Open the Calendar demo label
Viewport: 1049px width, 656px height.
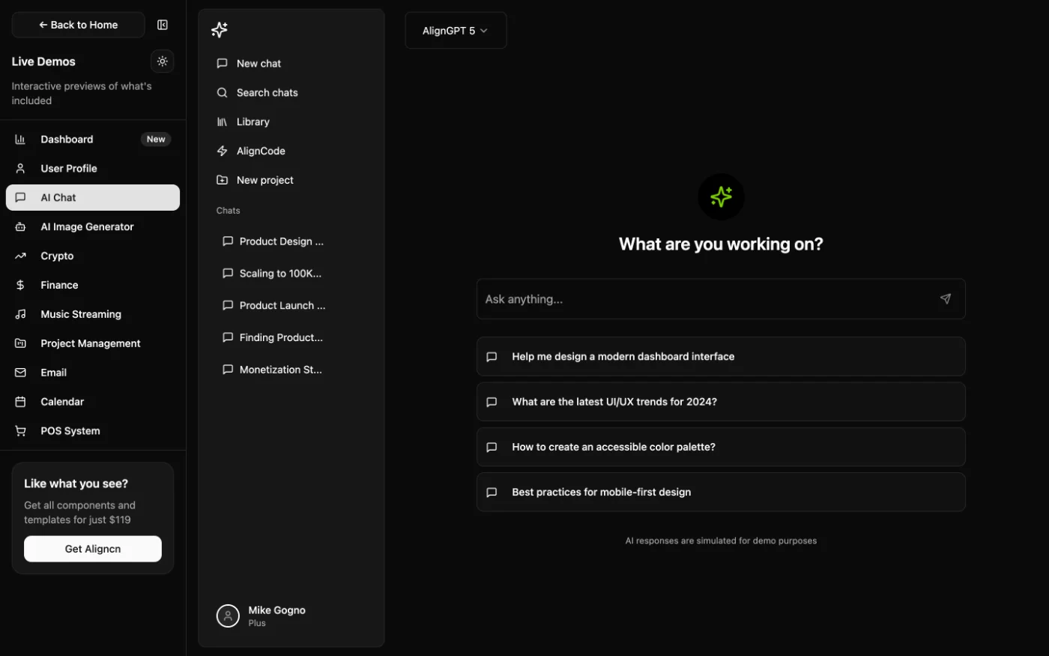(62, 402)
